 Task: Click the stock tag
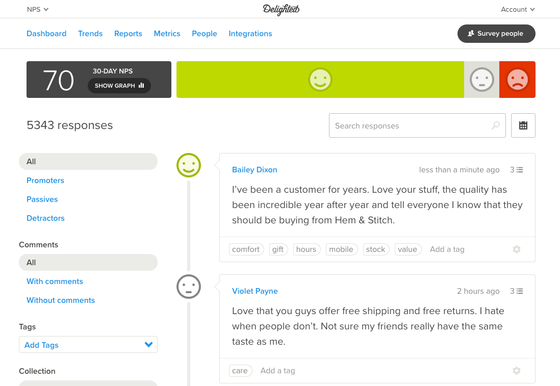[376, 249]
